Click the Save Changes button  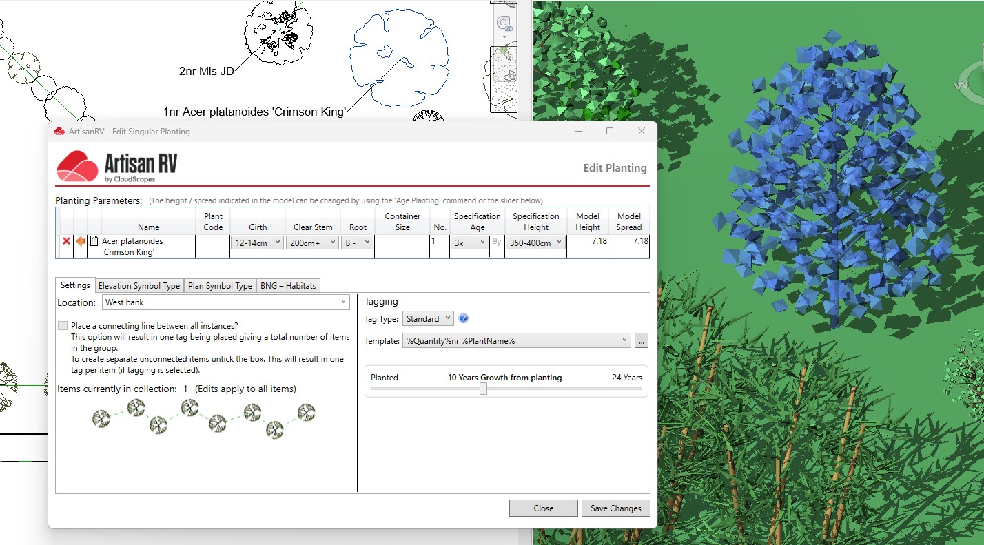615,508
